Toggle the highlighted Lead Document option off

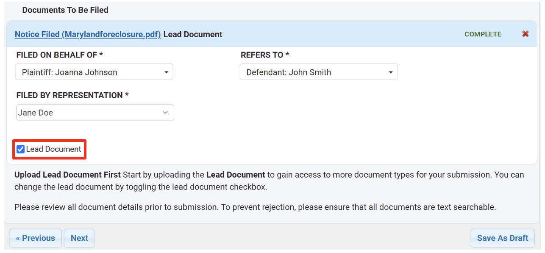click(x=20, y=149)
